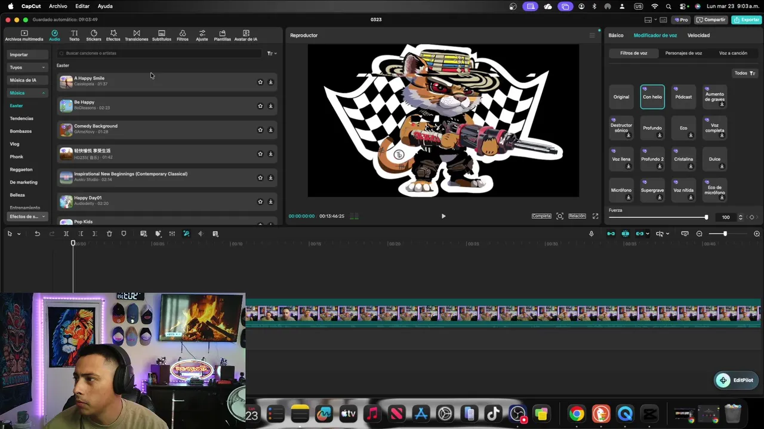Open the selection tool dropdown arrow
This screenshot has height=429, width=764.
coord(19,234)
